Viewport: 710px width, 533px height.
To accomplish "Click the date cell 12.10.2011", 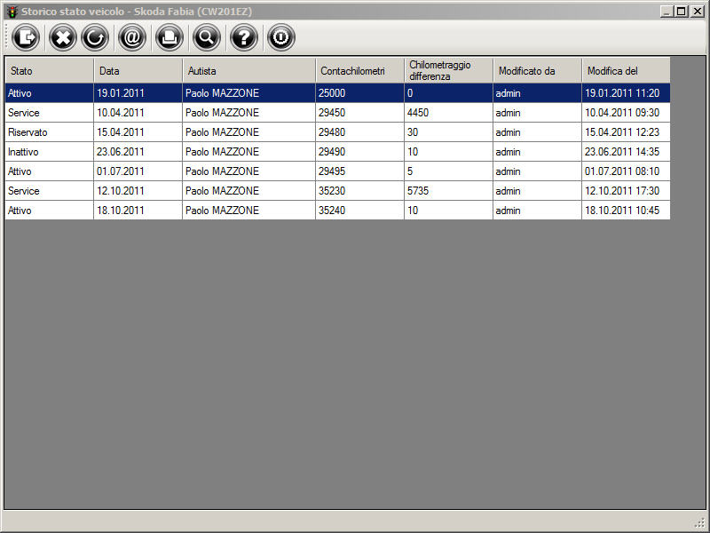I will click(x=138, y=190).
